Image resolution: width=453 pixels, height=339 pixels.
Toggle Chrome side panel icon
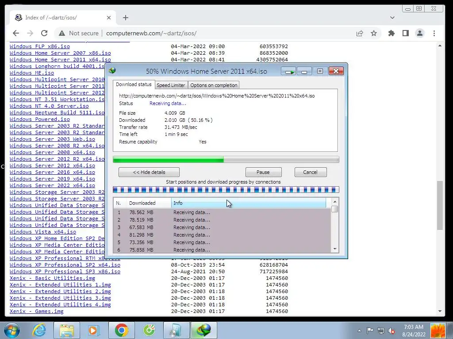tap(406, 33)
